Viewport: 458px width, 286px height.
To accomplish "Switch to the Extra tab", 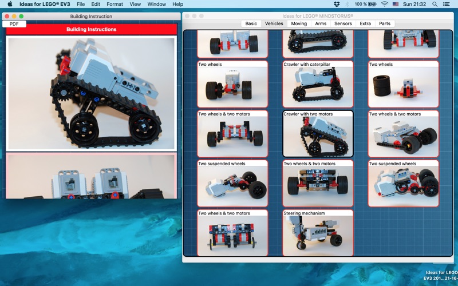I will 365,23.
